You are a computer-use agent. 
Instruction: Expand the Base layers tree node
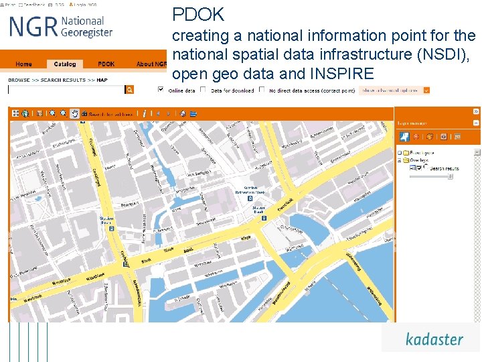click(x=400, y=153)
